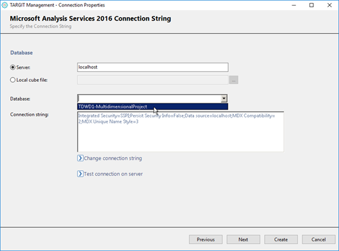Click the TARGIT Management app icon in title bar

pyautogui.click(x=4, y=5)
